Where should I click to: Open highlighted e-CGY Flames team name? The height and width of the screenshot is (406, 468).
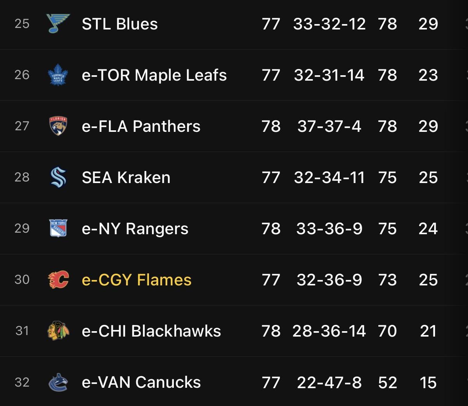tap(137, 280)
